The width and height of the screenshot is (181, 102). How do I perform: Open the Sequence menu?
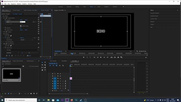[13, 4]
